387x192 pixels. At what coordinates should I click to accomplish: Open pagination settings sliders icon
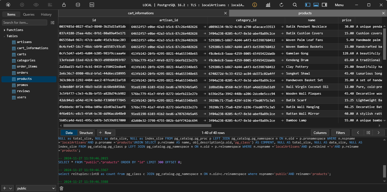368,133
